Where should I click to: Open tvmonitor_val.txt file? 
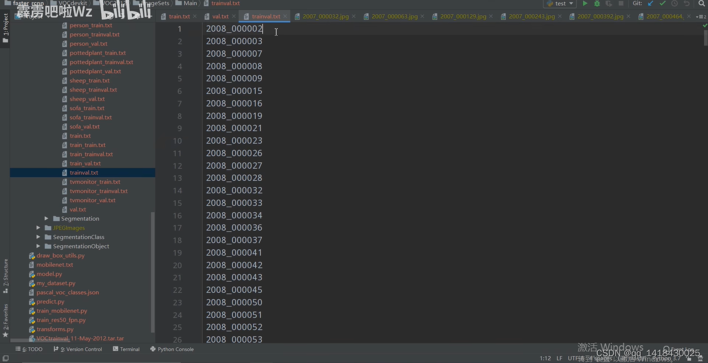pos(92,200)
